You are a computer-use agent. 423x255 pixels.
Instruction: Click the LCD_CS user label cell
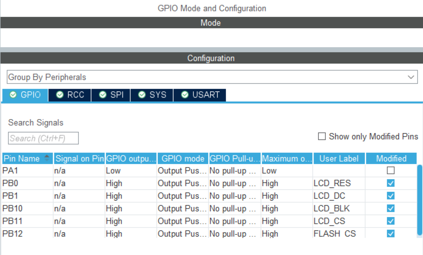339,221
